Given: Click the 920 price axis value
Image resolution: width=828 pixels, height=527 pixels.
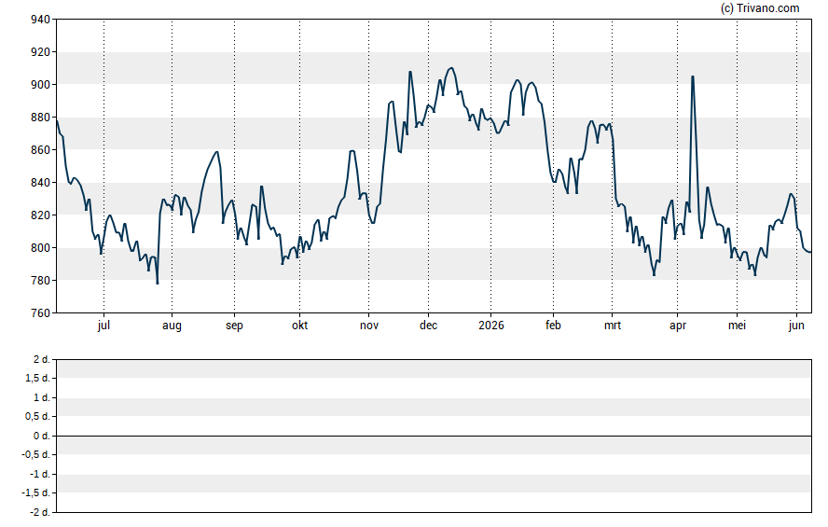Looking at the screenshot, I should point(40,52).
